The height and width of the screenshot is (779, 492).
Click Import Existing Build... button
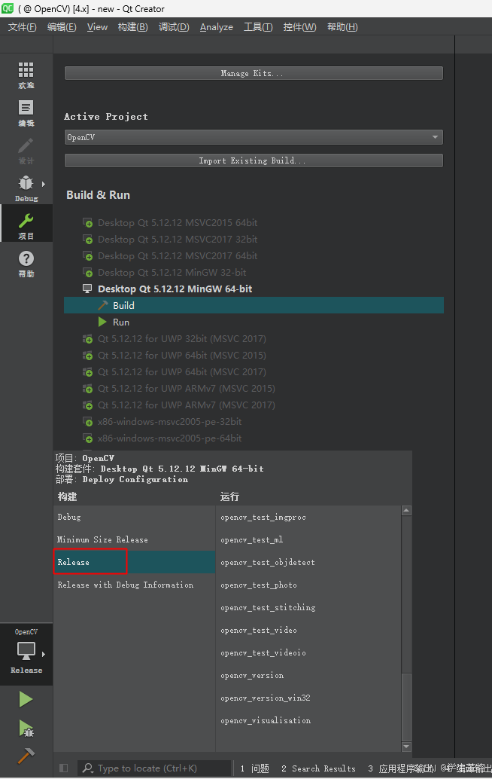pos(254,160)
